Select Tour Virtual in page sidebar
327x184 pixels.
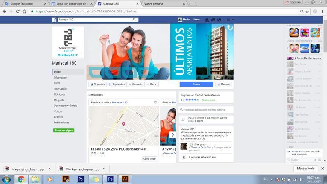[x=60, y=89]
